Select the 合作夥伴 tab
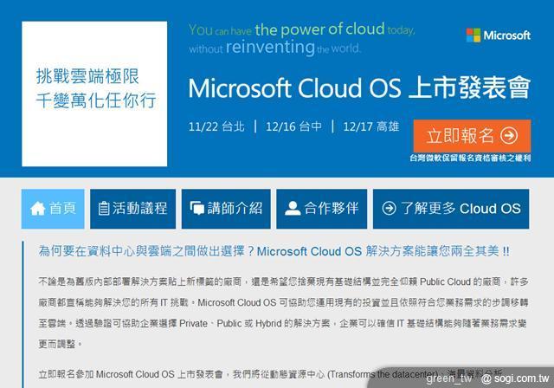The image size is (554, 388). [x=321, y=209]
